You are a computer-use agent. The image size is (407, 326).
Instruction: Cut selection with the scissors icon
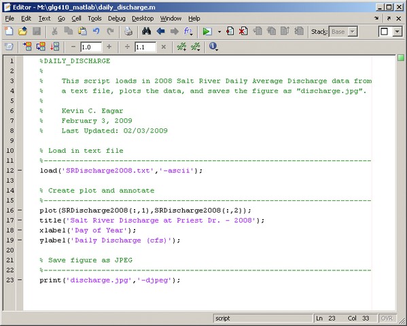pyautogui.click(x=54, y=31)
